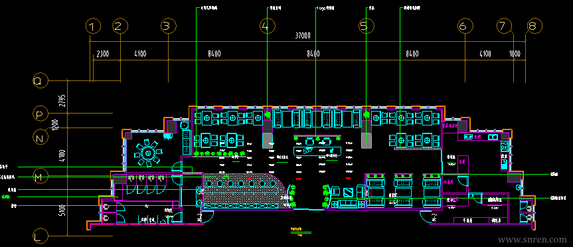Open the www.snren.com watermark link
This screenshot has width=573, height=247.
(532, 240)
